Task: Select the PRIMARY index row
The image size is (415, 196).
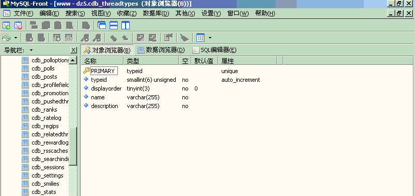Action: [x=103, y=71]
